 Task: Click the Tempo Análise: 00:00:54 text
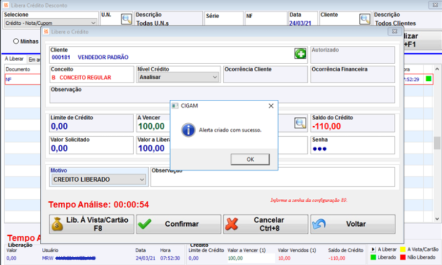(98, 204)
